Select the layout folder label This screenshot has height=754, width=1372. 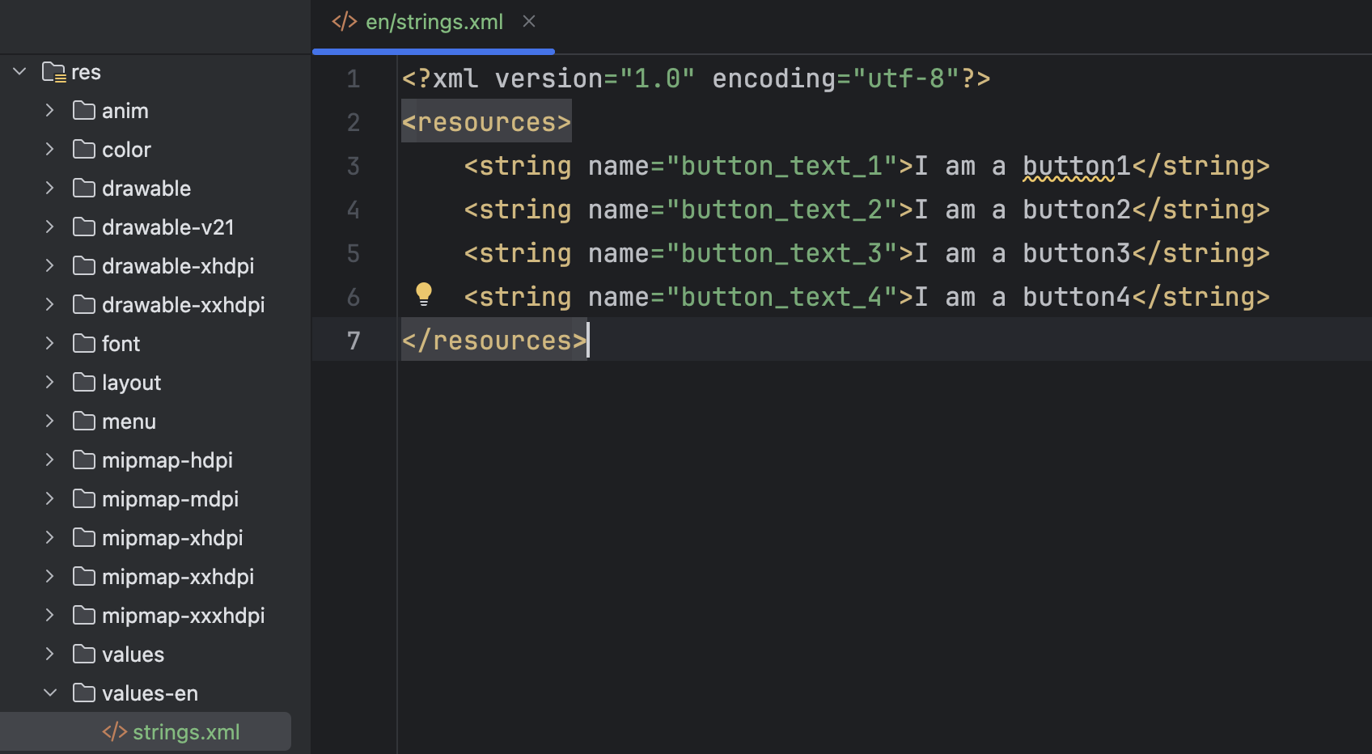tap(131, 383)
